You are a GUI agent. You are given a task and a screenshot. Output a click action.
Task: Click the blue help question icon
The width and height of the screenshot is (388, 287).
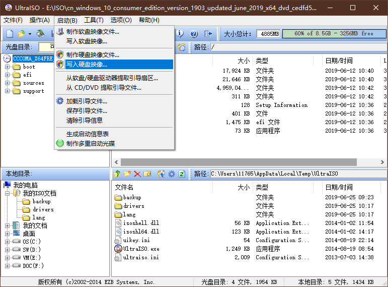[194, 34]
